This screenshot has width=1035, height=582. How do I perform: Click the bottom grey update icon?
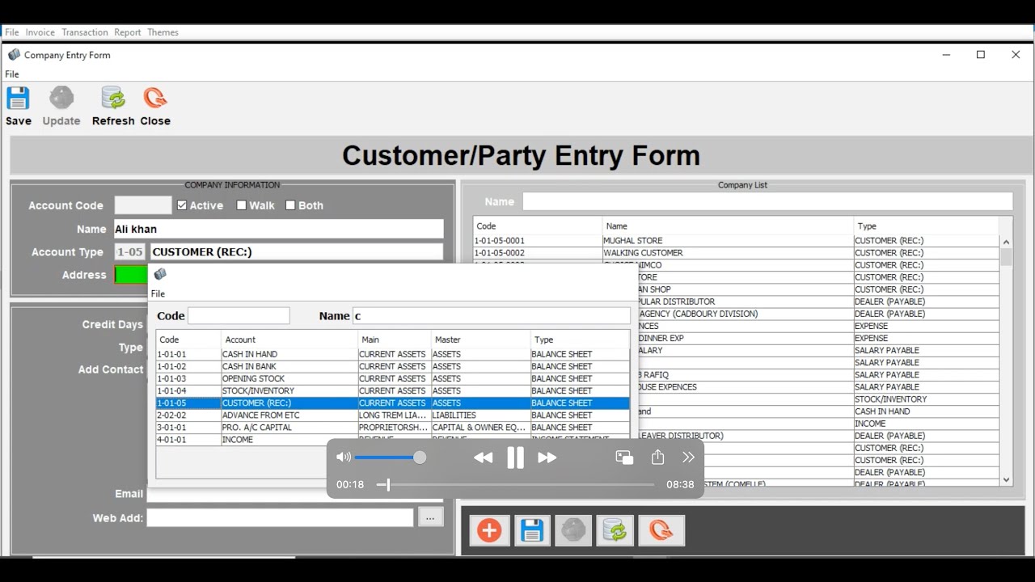[573, 530]
